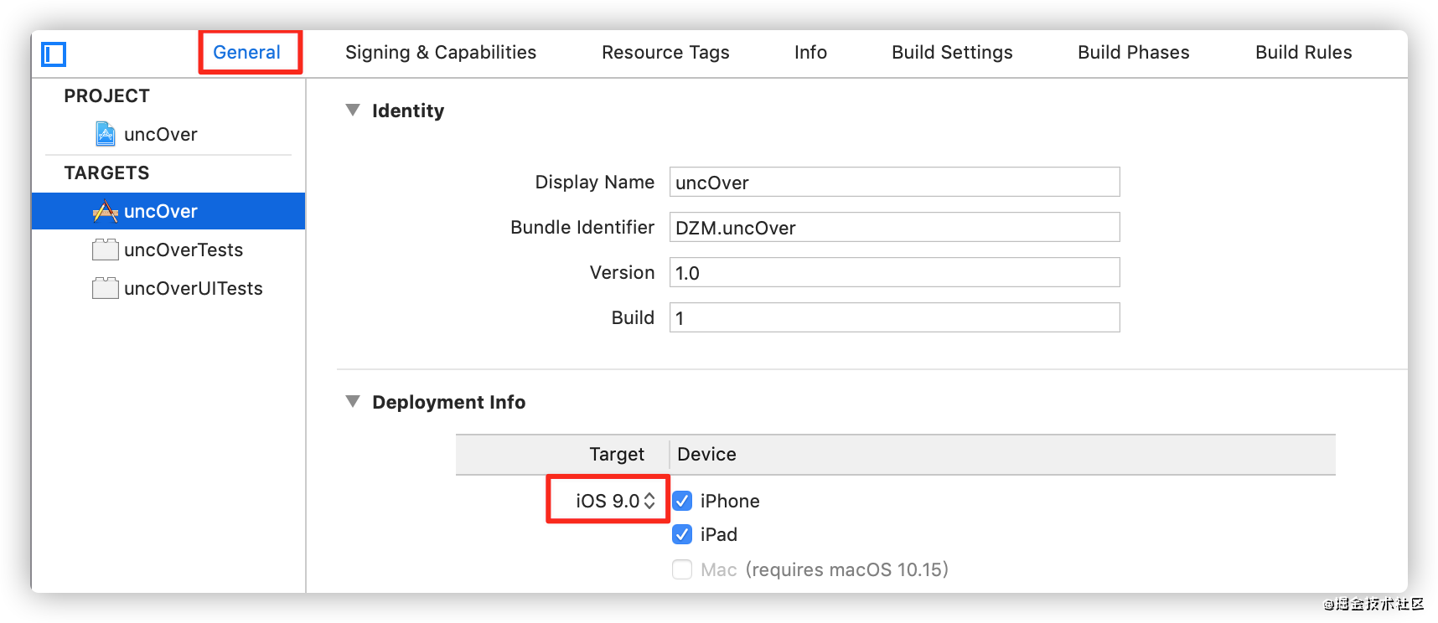Click the uncOverTests bundle icon
The height and width of the screenshot is (623, 1438).
point(105,250)
